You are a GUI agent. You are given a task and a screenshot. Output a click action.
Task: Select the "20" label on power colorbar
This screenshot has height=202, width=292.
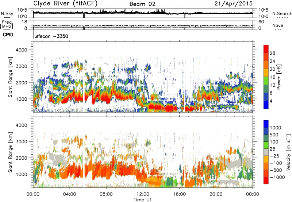(272, 69)
